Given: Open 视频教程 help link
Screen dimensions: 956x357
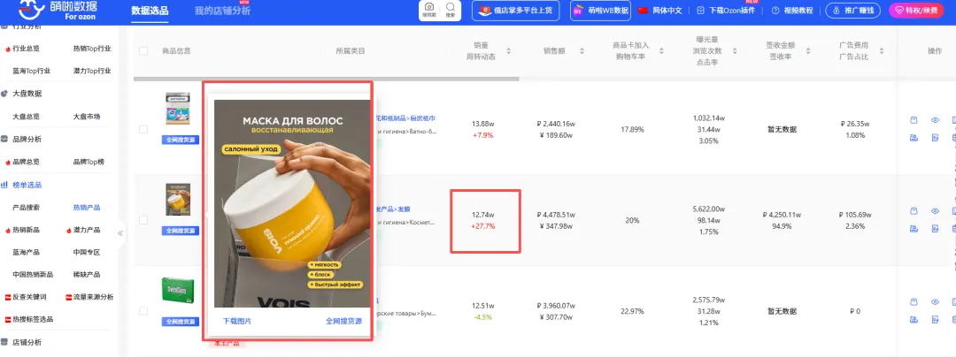Looking at the screenshot, I should (x=791, y=11).
